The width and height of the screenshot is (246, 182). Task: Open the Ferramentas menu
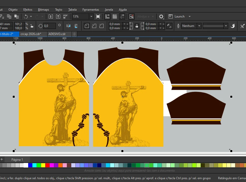pyautogui.click(x=91, y=10)
